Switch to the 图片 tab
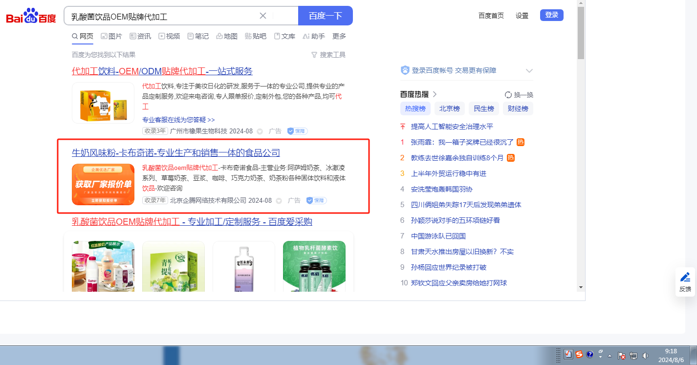This screenshot has width=697, height=365. (x=111, y=36)
